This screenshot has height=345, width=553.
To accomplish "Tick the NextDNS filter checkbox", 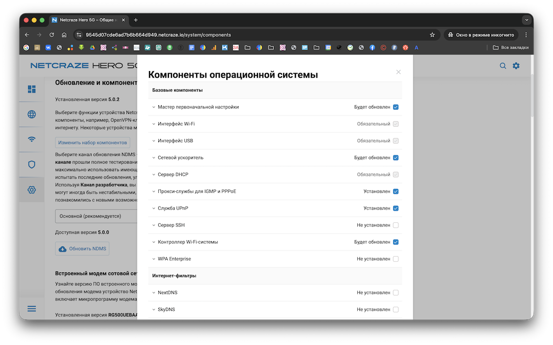I will click(x=396, y=293).
